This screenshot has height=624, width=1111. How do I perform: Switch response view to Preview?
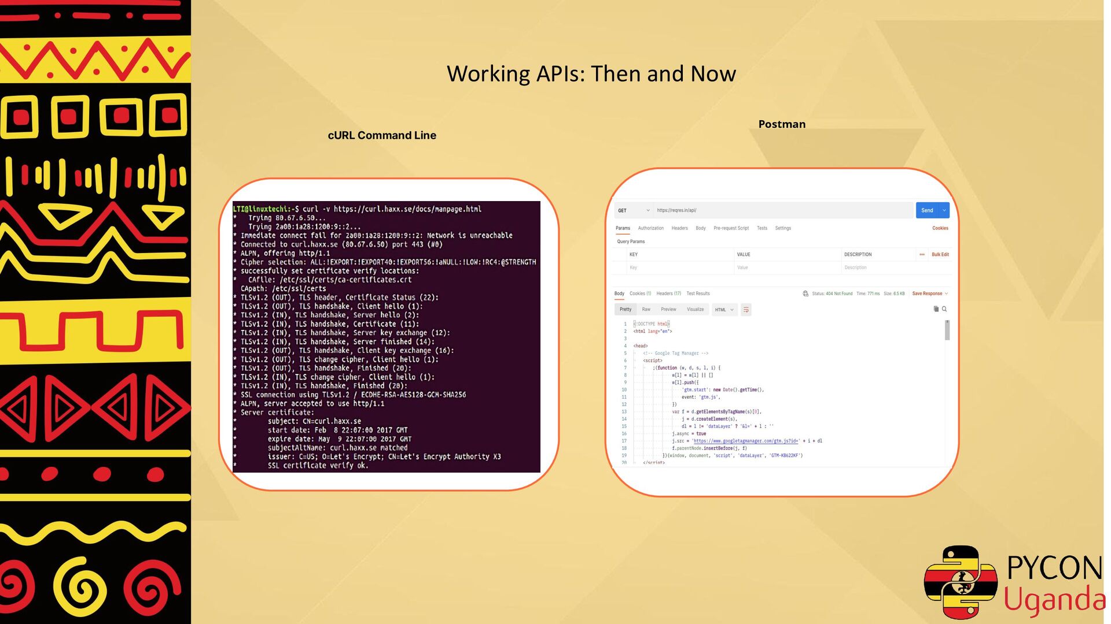(668, 310)
